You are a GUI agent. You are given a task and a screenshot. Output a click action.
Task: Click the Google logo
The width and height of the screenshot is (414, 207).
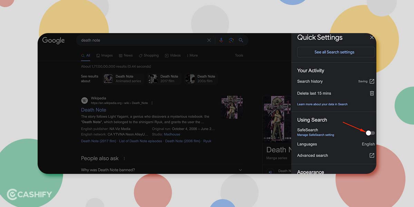53,40
